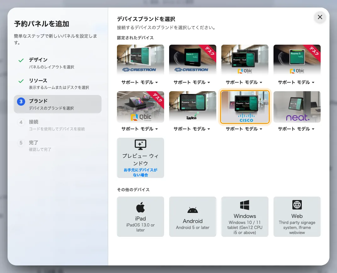Click 'コードを使用してデバイスを接続' description

pos(57,129)
